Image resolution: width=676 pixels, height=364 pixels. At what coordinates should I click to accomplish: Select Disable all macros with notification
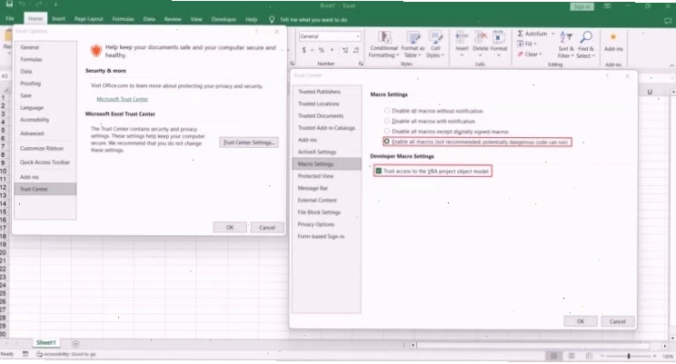pos(387,121)
